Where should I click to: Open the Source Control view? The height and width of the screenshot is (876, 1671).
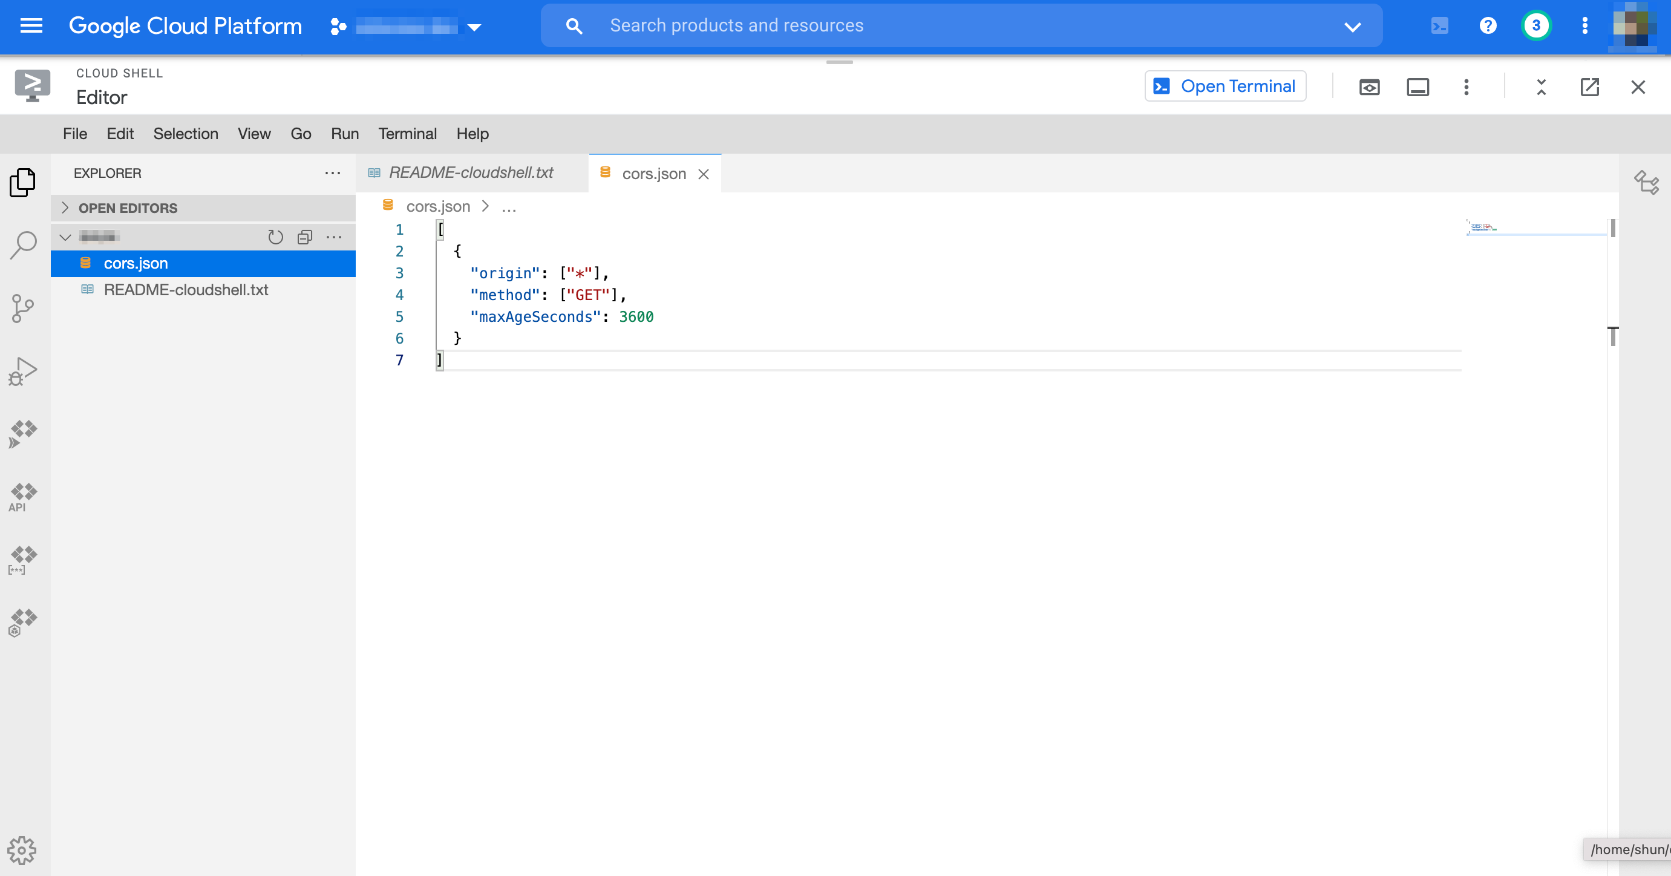pyautogui.click(x=23, y=308)
